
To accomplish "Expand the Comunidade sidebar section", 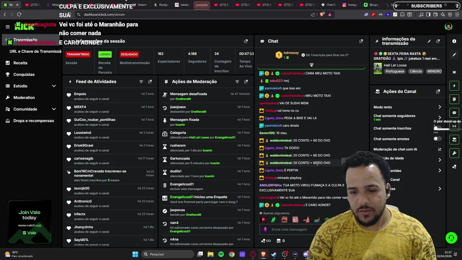I will tap(54, 109).
